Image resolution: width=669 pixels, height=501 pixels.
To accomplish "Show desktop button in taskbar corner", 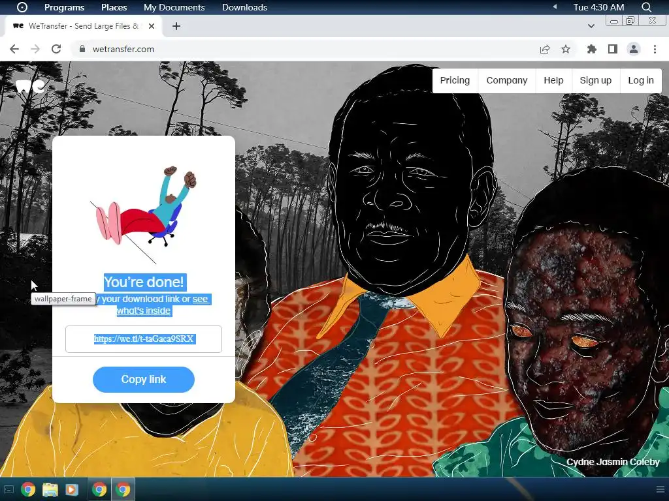I will point(9,489).
